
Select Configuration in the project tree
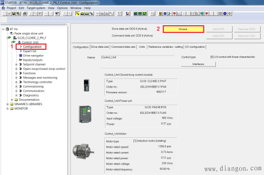[32, 47]
